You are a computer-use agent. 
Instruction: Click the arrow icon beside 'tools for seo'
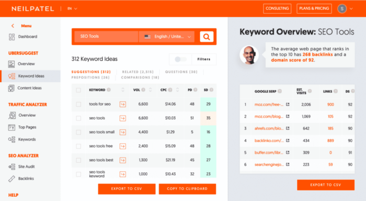[x=123, y=104]
